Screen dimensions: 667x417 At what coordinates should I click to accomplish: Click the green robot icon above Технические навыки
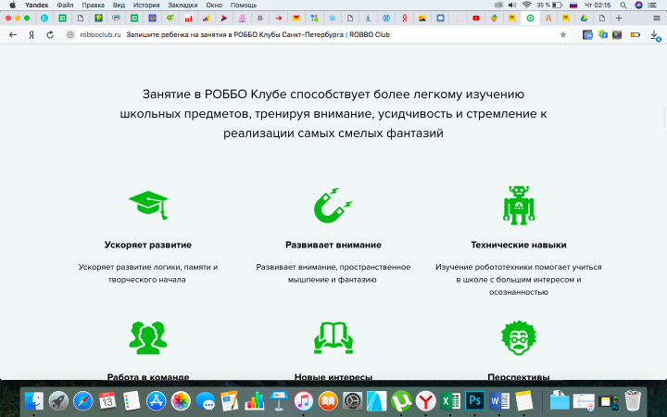pos(519,205)
